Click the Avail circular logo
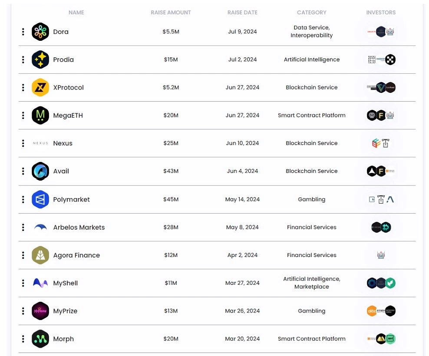This screenshot has height=356, width=429. [x=40, y=171]
